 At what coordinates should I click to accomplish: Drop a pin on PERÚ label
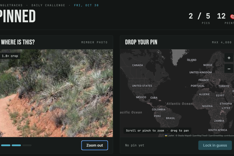(157, 116)
